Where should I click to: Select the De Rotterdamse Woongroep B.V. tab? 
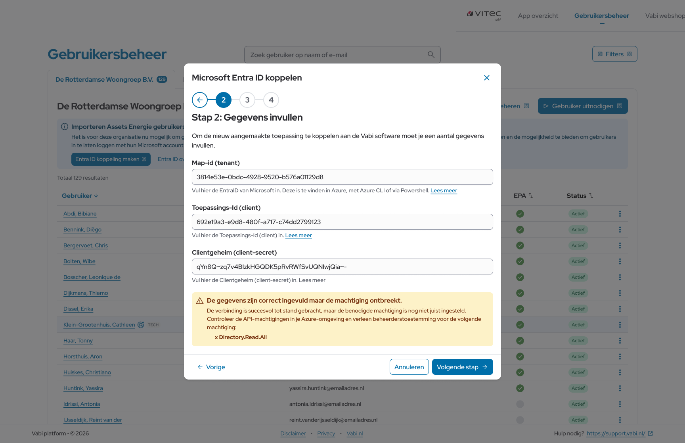click(111, 80)
